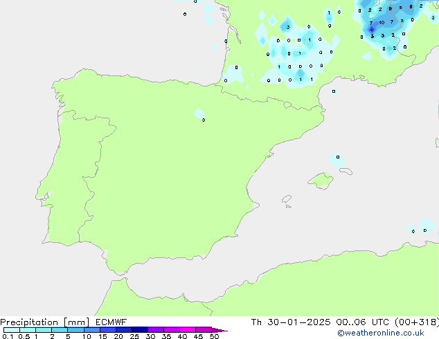Click the 1 to 2 mm legend swatch
Screen dimensions: 439x339
(44, 330)
